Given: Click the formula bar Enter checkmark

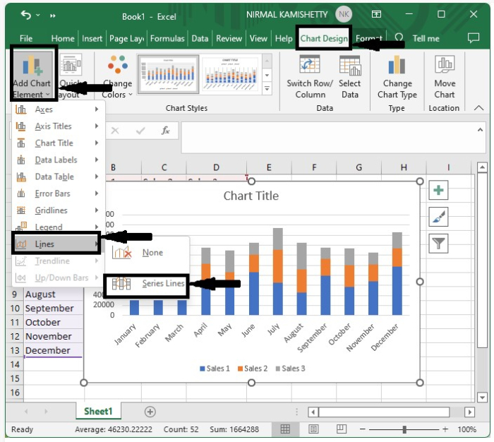Looking at the screenshot, I should tap(140, 130).
